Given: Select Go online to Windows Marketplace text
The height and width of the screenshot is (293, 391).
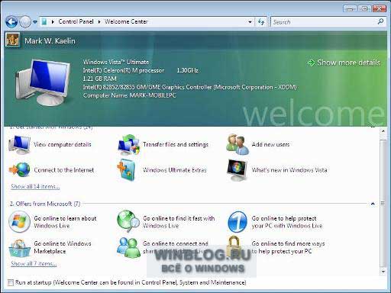Looking at the screenshot, I should [63, 247].
